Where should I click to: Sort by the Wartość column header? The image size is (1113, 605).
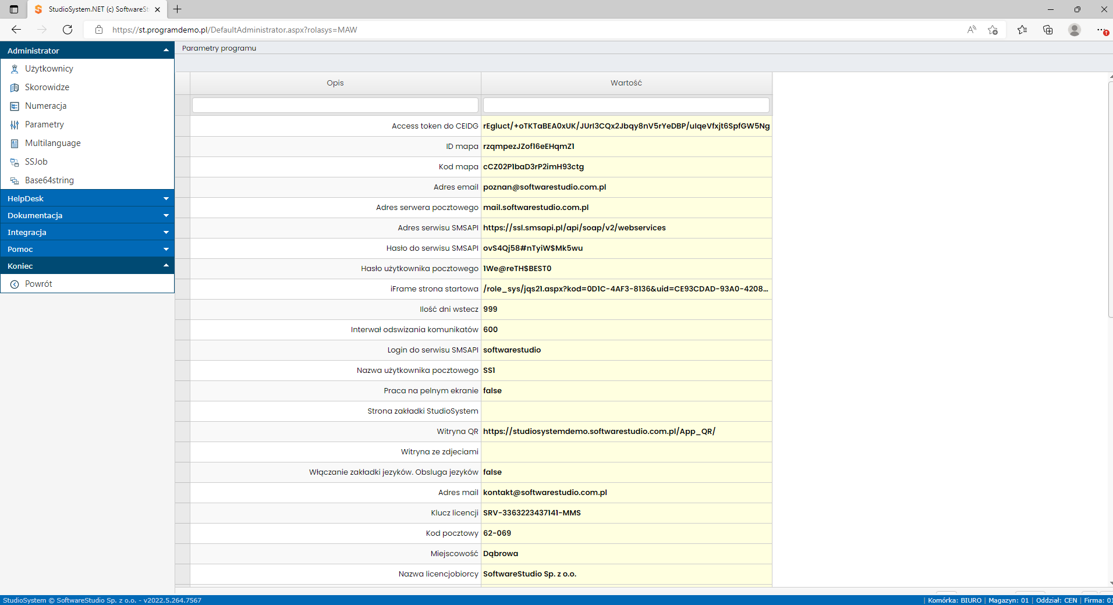point(626,83)
